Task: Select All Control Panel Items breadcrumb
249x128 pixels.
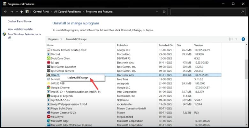Action: [67, 12]
